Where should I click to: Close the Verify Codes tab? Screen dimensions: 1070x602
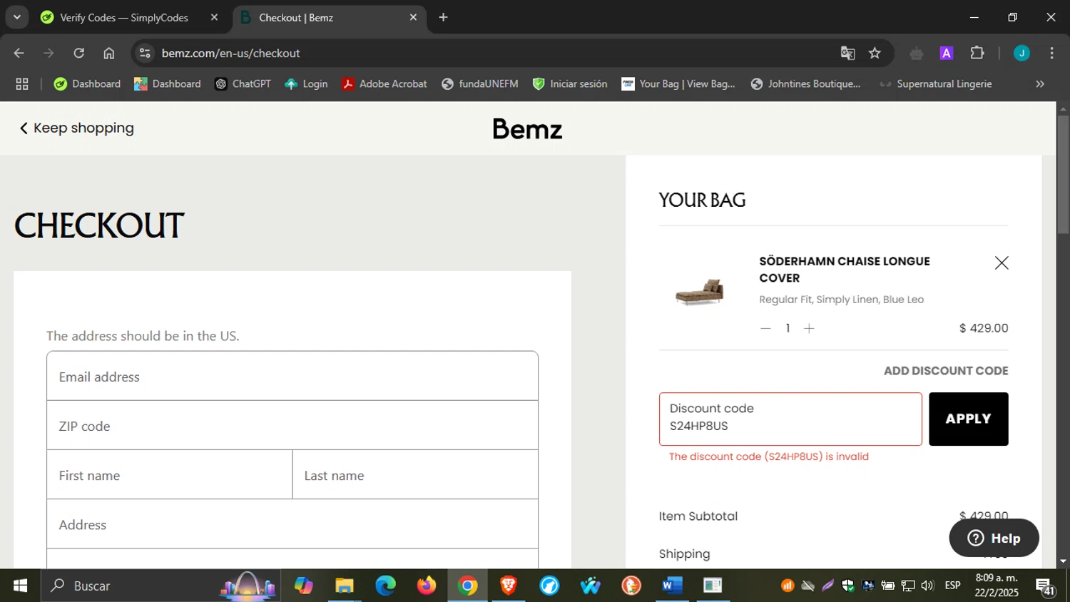tap(214, 18)
